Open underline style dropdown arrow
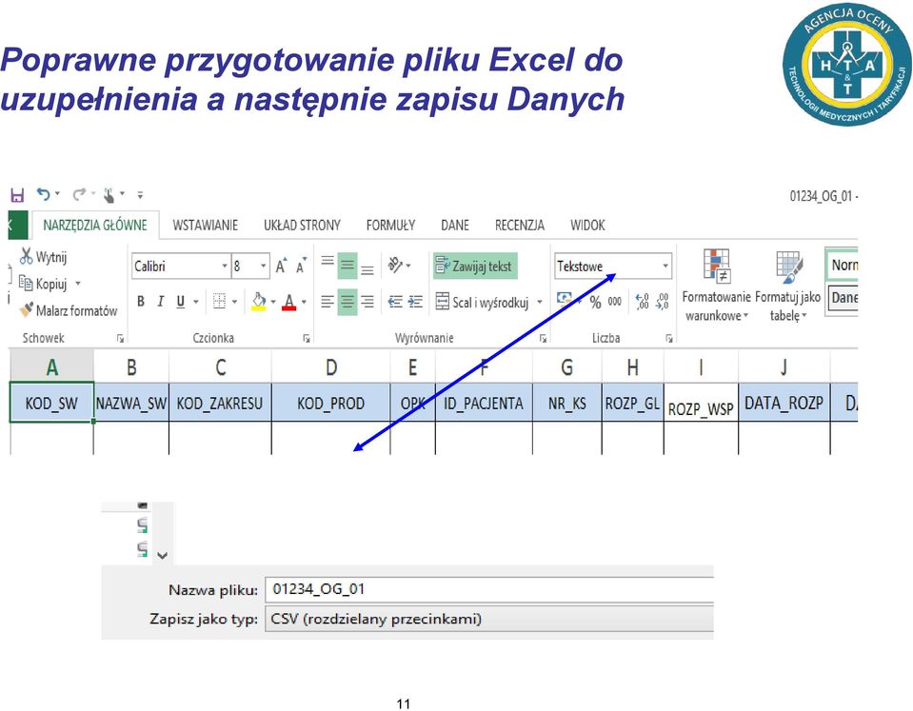This screenshot has width=913, height=711. 196,302
